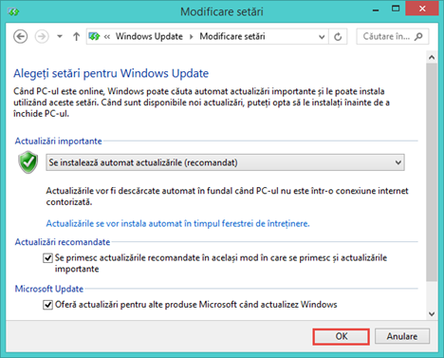Close the Modificare setări window
The height and width of the screenshot is (358, 444).
pos(422,9)
